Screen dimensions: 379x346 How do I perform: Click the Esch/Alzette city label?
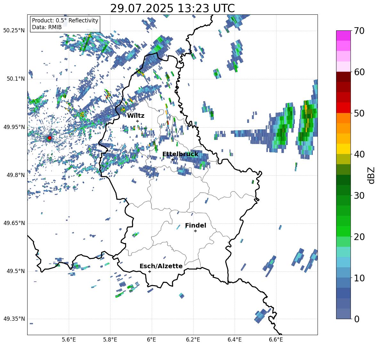161,266
